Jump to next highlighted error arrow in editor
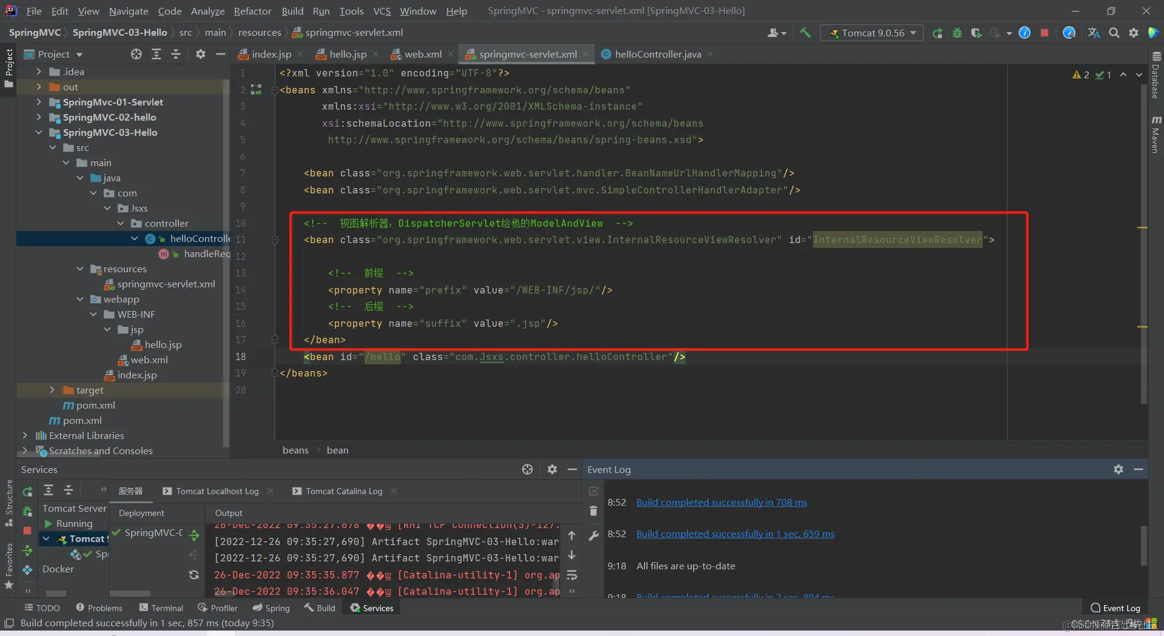 [x=1139, y=75]
